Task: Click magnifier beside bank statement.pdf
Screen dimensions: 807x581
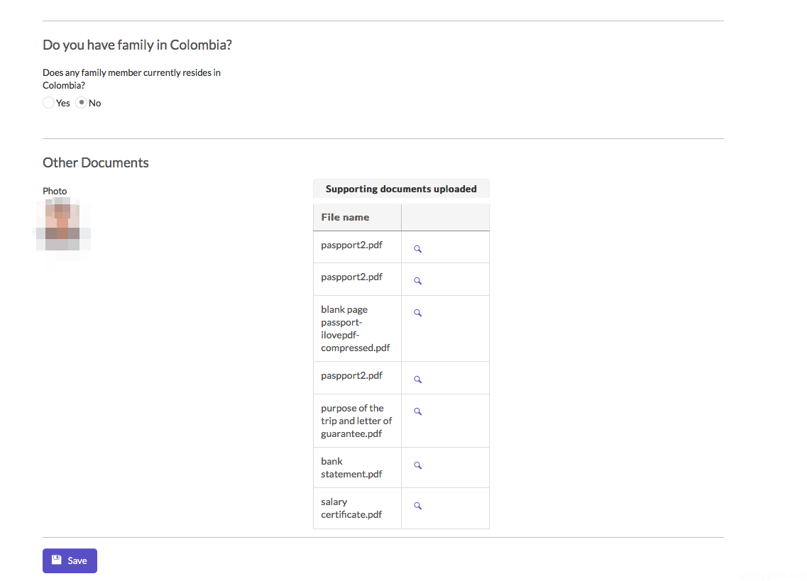Action: point(418,465)
